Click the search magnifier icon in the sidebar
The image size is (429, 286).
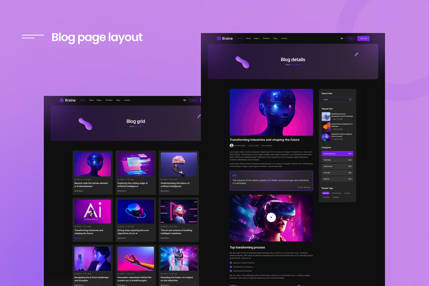click(x=350, y=99)
